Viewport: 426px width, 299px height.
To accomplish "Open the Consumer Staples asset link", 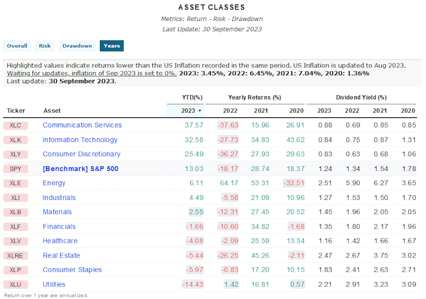I will (72, 270).
